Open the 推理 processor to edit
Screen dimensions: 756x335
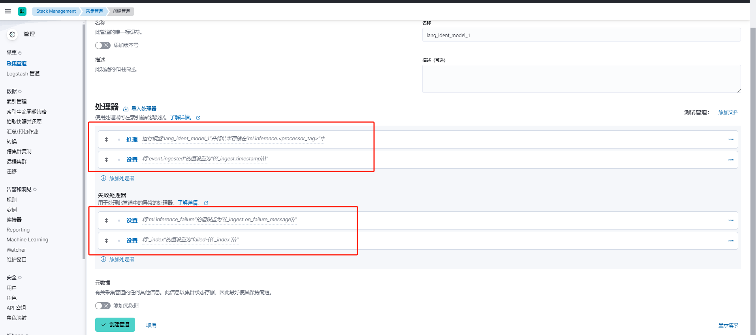click(132, 139)
